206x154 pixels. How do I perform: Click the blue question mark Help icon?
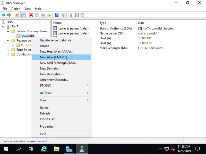(57, 15)
